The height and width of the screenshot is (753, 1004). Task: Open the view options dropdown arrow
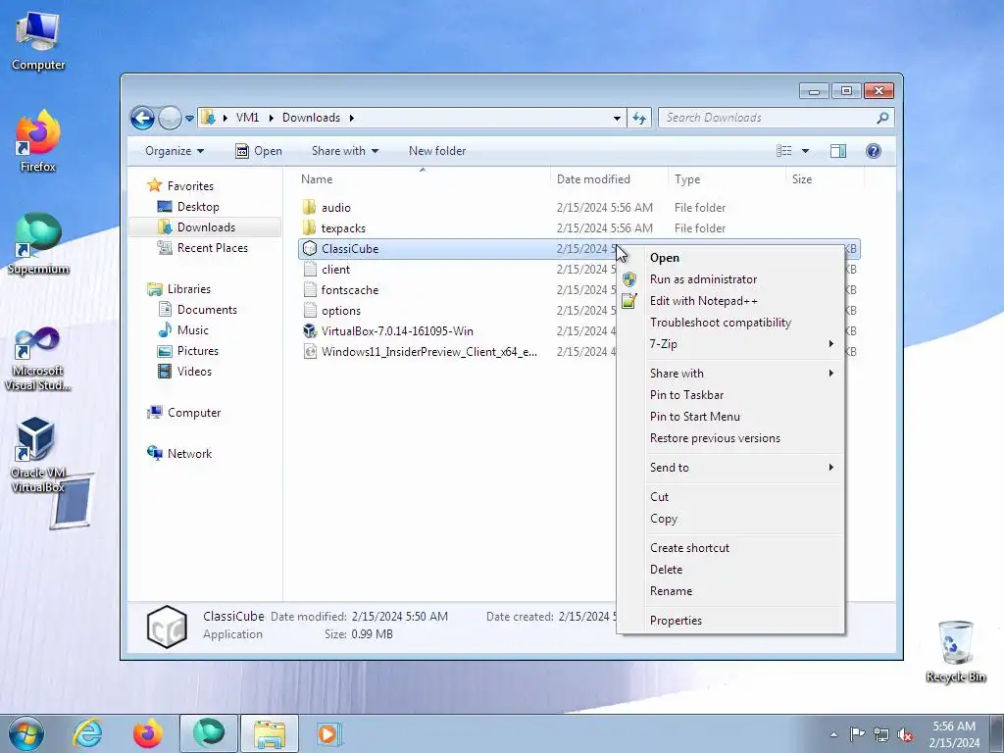tap(805, 151)
